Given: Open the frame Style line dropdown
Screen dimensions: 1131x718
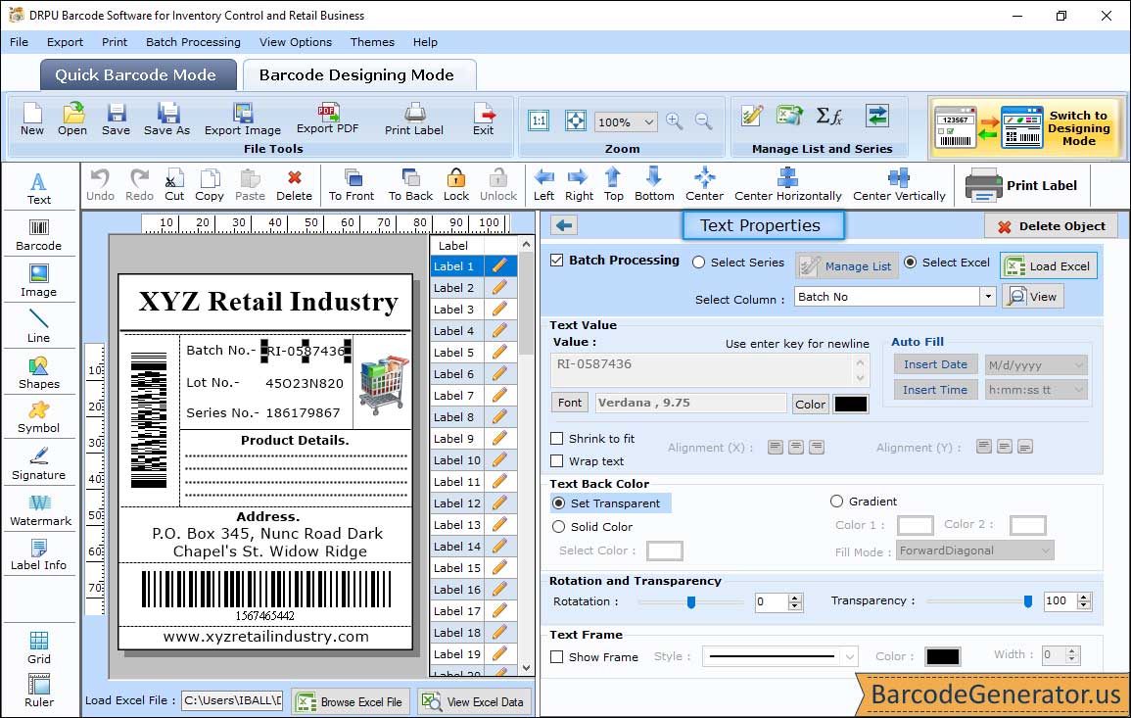Looking at the screenshot, I should pyautogui.click(x=850, y=656).
